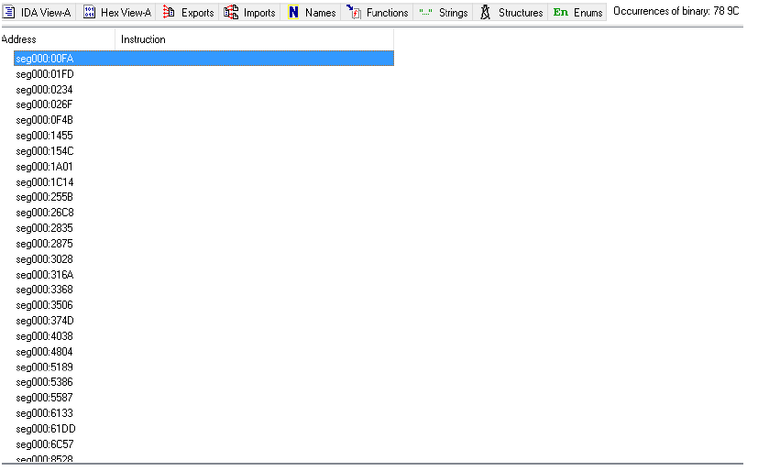Switch to the Strings tab label
The image size is (758, 471).
coord(453,13)
